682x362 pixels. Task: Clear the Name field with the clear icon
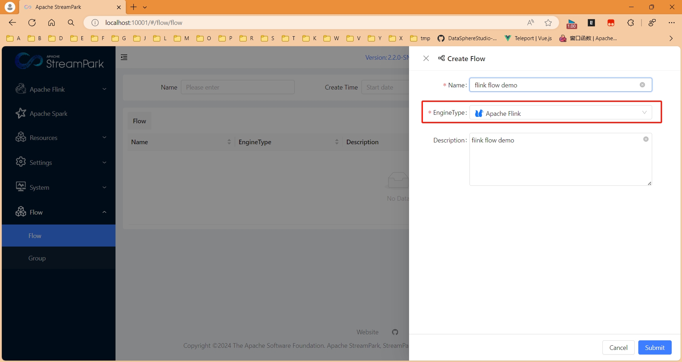(642, 85)
